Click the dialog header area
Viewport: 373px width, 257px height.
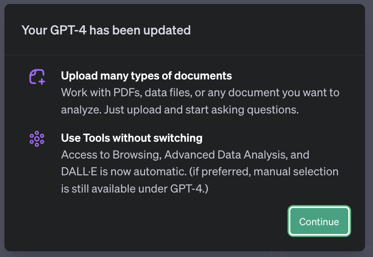click(x=186, y=29)
